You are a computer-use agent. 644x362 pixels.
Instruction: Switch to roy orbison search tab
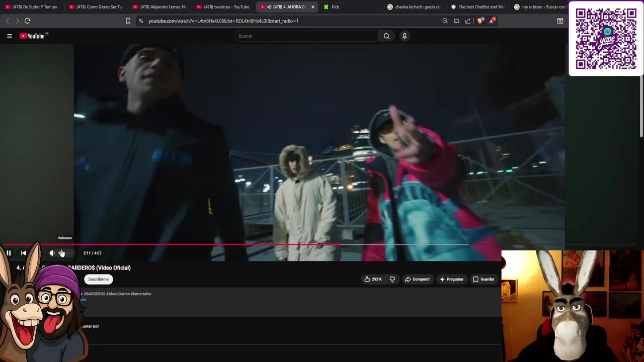click(x=540, y=7)
